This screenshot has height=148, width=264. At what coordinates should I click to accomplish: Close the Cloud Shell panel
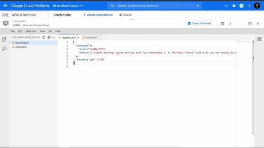[257, 24]
